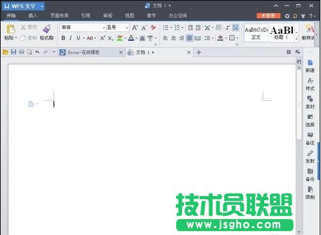Pick font color A
Image resolution: width=321 pixels, height=235 pixels.
click(131, 38)
